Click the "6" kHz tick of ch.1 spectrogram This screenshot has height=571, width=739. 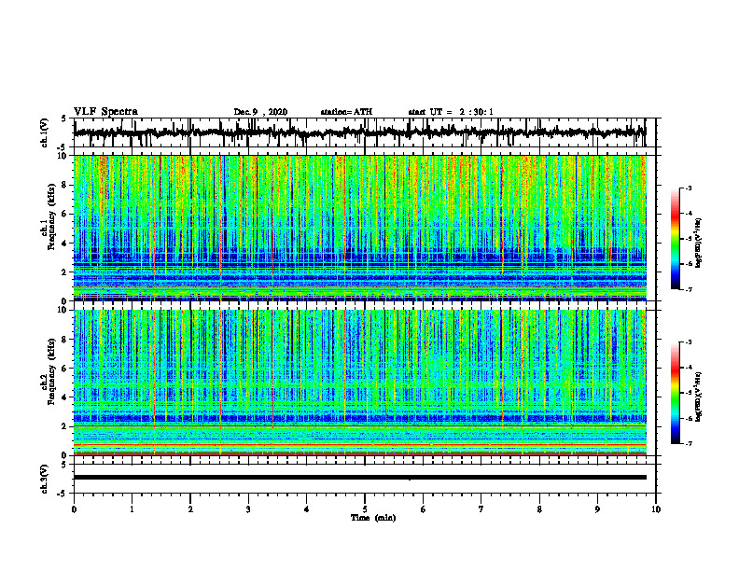point(65,214)
